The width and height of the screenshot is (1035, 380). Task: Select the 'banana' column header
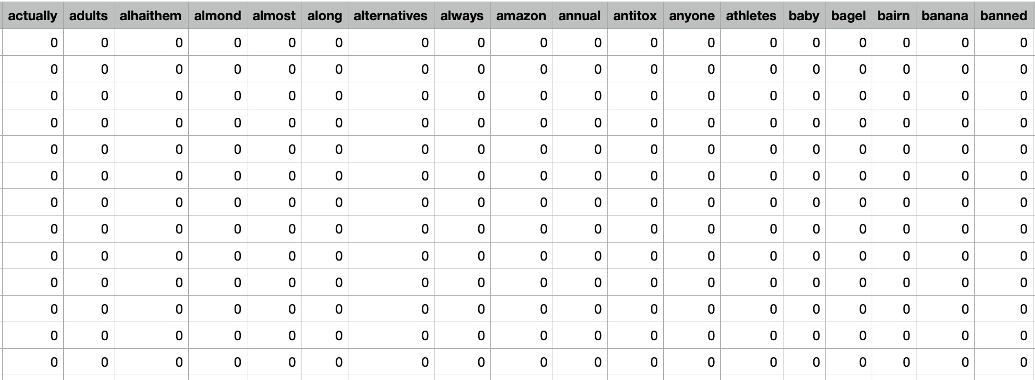(945, 16)
